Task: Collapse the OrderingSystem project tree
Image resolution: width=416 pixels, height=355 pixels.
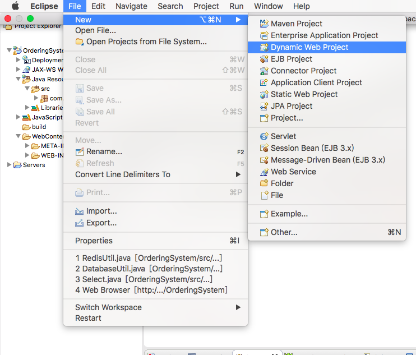Action: click(x=9, y=50)
